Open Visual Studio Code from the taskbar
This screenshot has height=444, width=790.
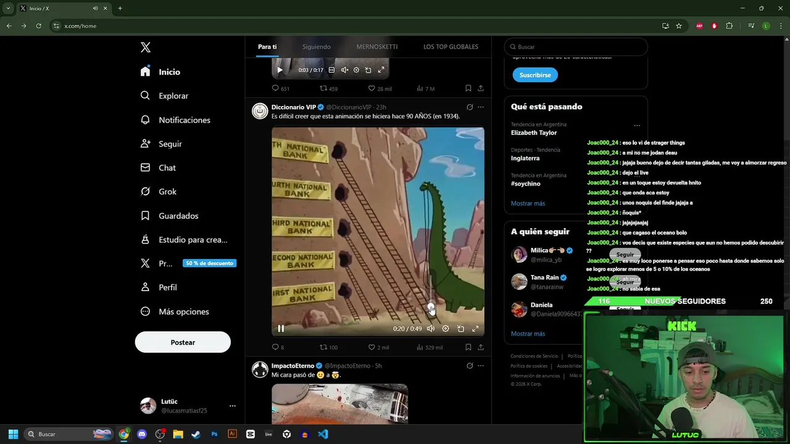pyautogui.click(x=323, y=434)
